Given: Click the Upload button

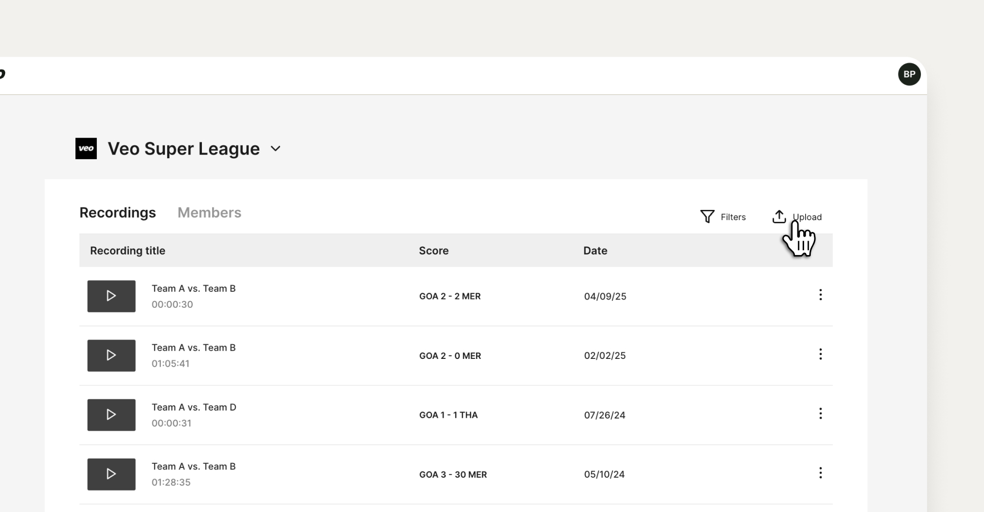Looking at the screenshot, I should 797,217.
